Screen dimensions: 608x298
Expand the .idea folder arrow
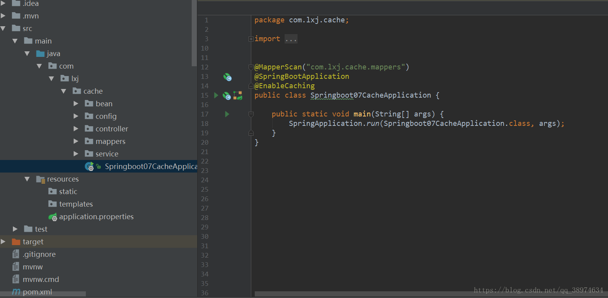(x=3, y=3)
